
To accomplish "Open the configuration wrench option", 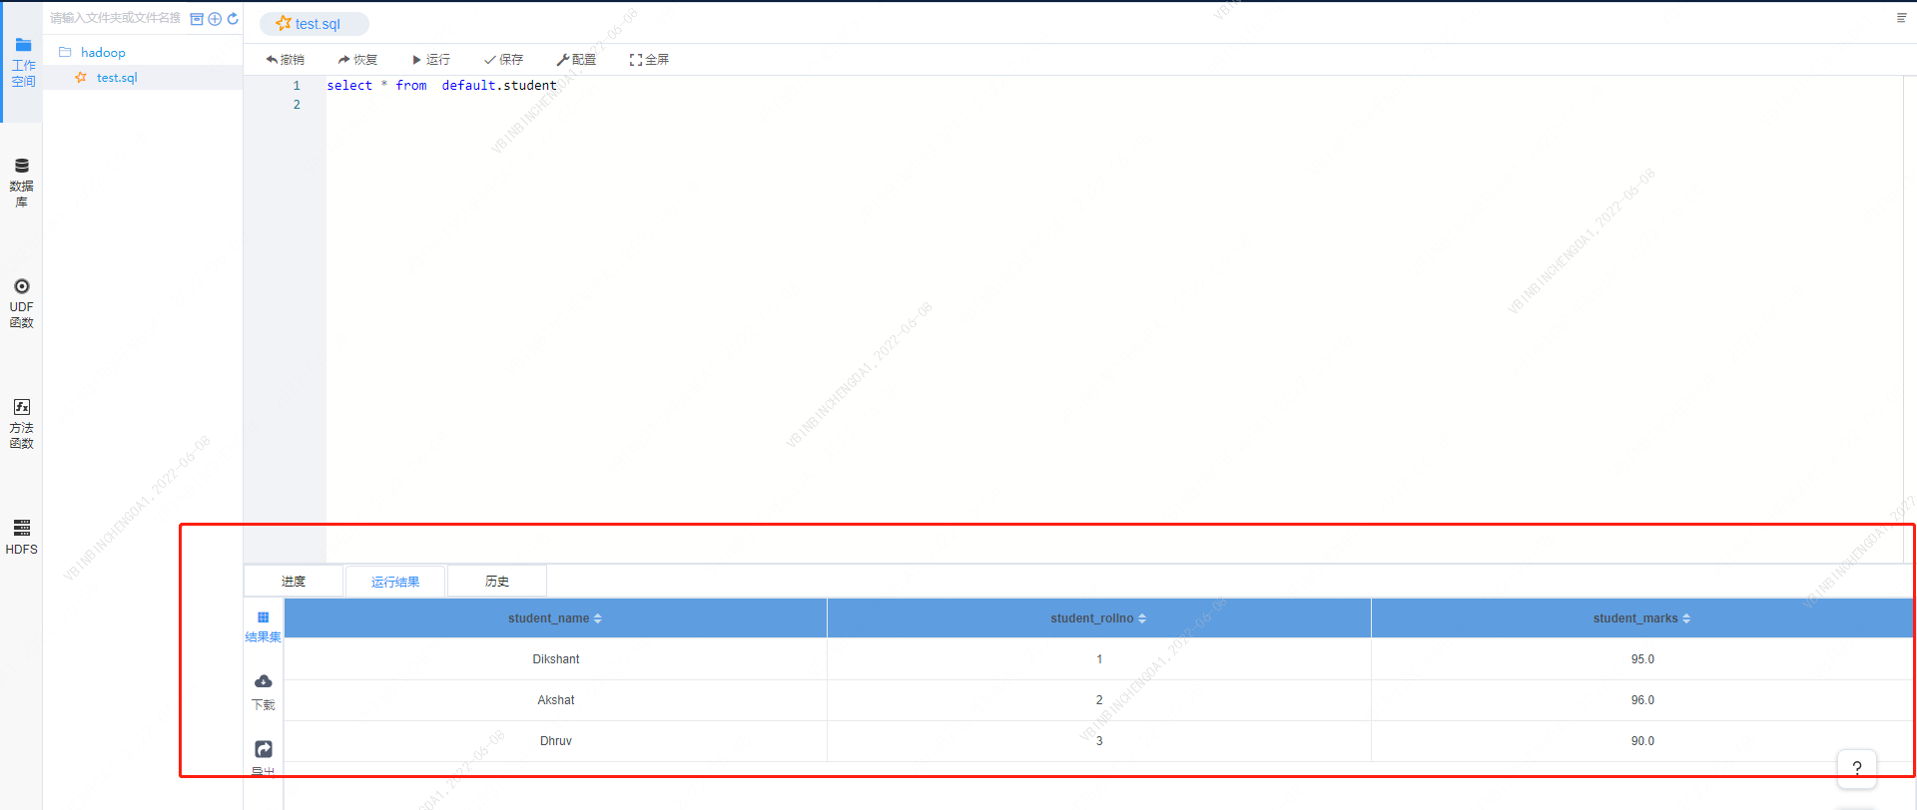I will coord(576,60).
